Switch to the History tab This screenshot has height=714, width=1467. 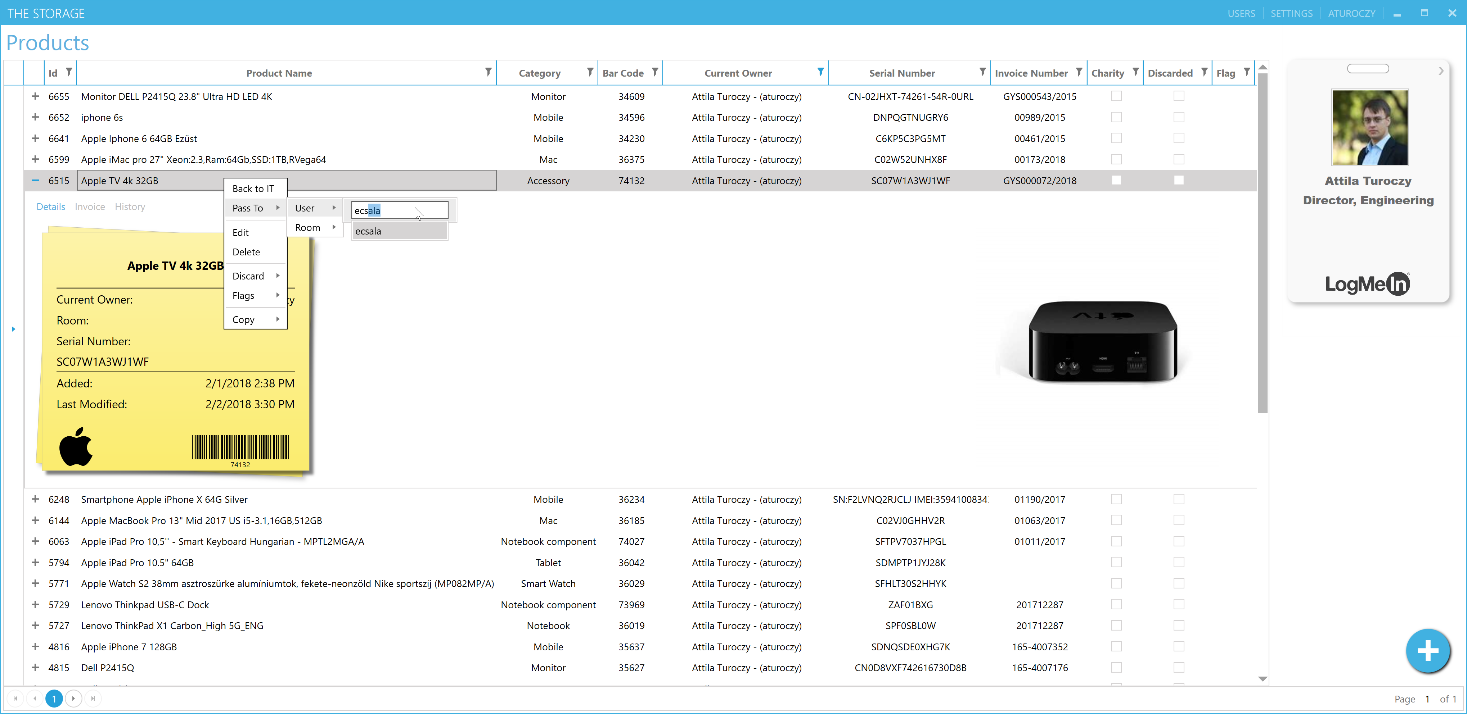click(130, 206)
